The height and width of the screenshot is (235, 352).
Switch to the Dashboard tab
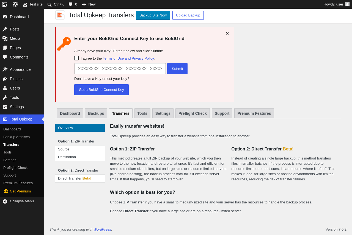[x=70, y=113]
